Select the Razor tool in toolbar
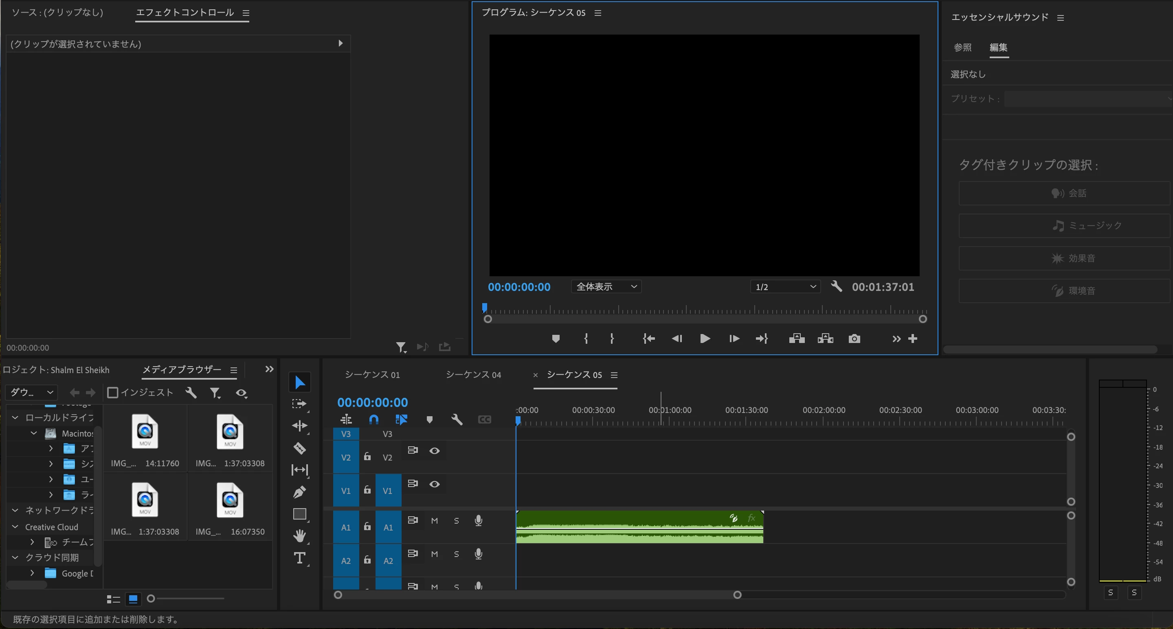The width and height of the screenshot is (1173, 629). pyautogui.click(x=299, y=448)
